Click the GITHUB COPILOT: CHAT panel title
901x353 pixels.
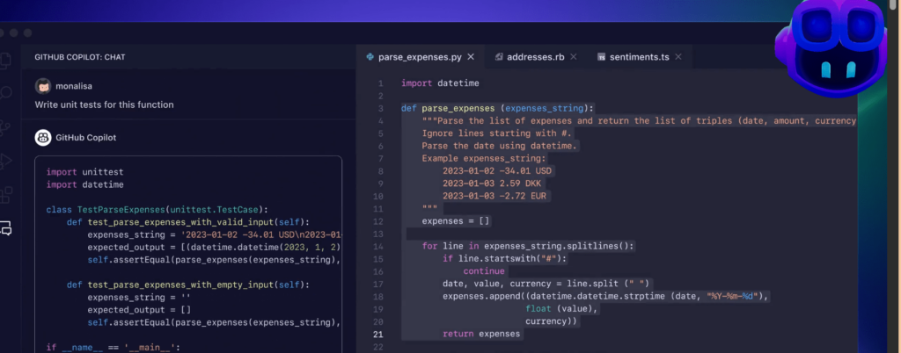pos(80,57)
